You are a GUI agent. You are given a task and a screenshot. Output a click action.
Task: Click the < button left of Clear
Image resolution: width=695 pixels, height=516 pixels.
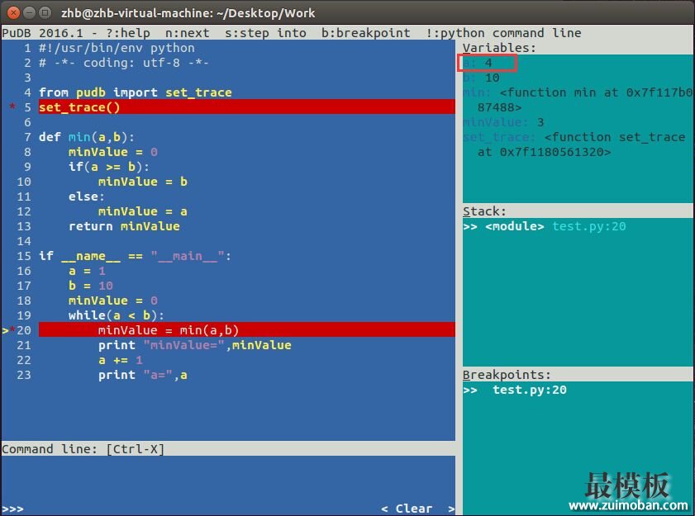pyautogui.click(x=384, y=509)
